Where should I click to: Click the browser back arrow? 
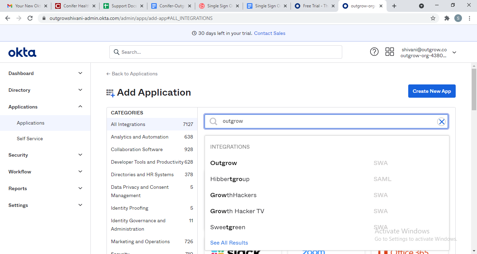[x=8, y=18]
